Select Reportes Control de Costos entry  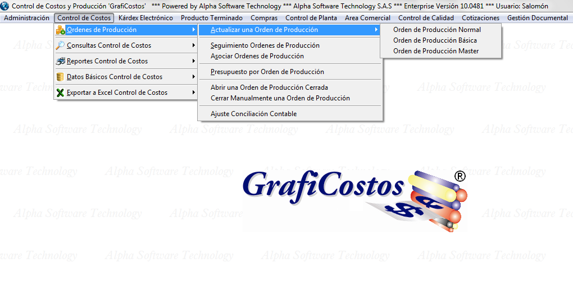point(126,61)
